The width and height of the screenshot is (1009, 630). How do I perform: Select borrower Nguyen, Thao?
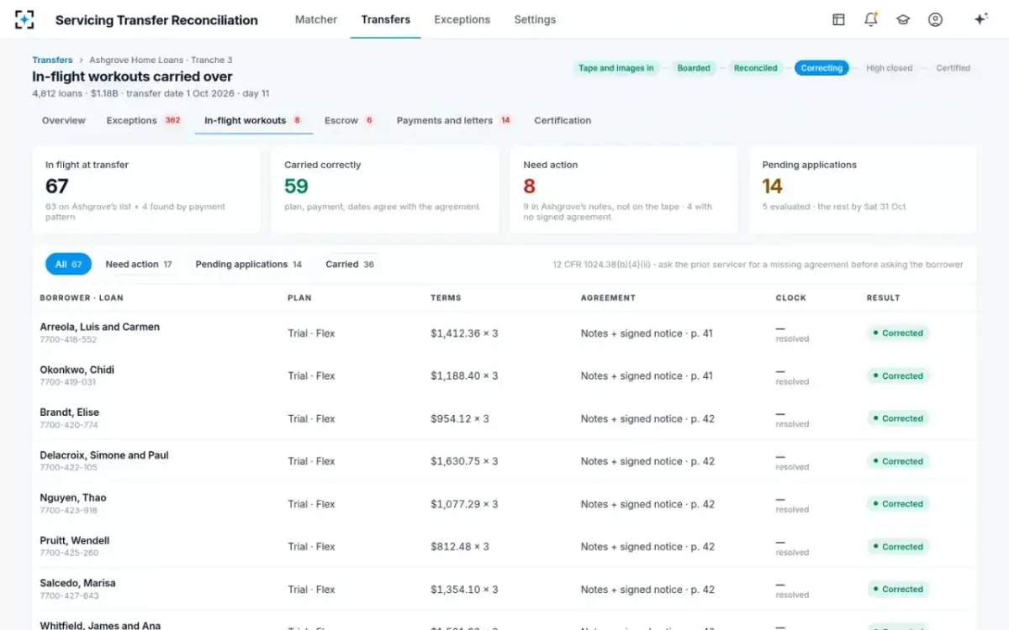73,498
